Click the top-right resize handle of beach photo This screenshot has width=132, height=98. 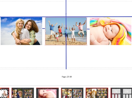[87, 18]
